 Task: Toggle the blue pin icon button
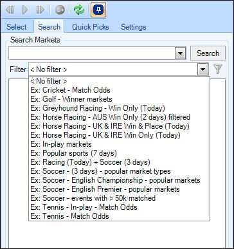(98, 10)
